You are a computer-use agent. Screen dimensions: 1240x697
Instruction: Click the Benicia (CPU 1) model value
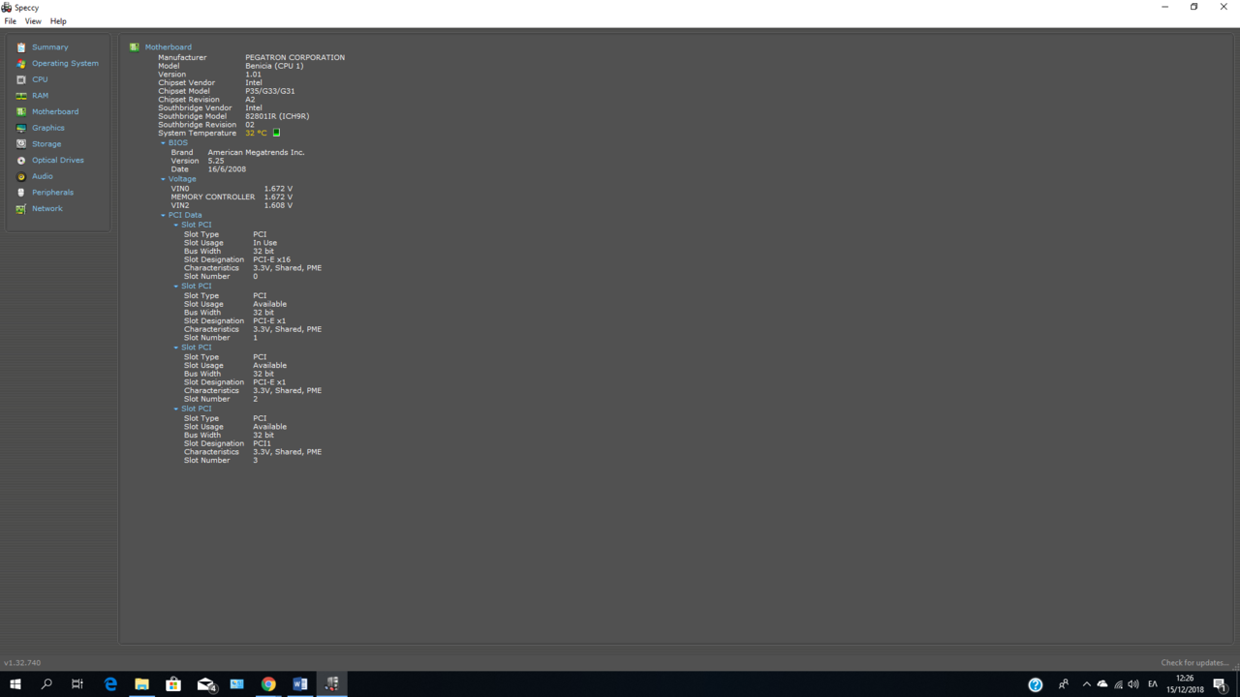point(274,66)
